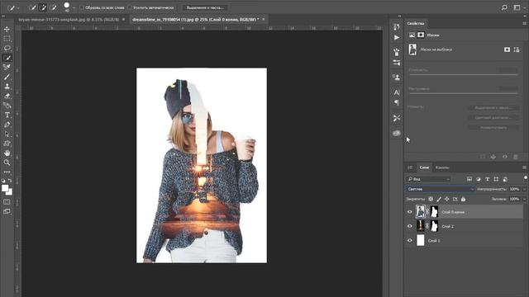Open the layer Fill slider dropdown arrow

tap(524, 199)
